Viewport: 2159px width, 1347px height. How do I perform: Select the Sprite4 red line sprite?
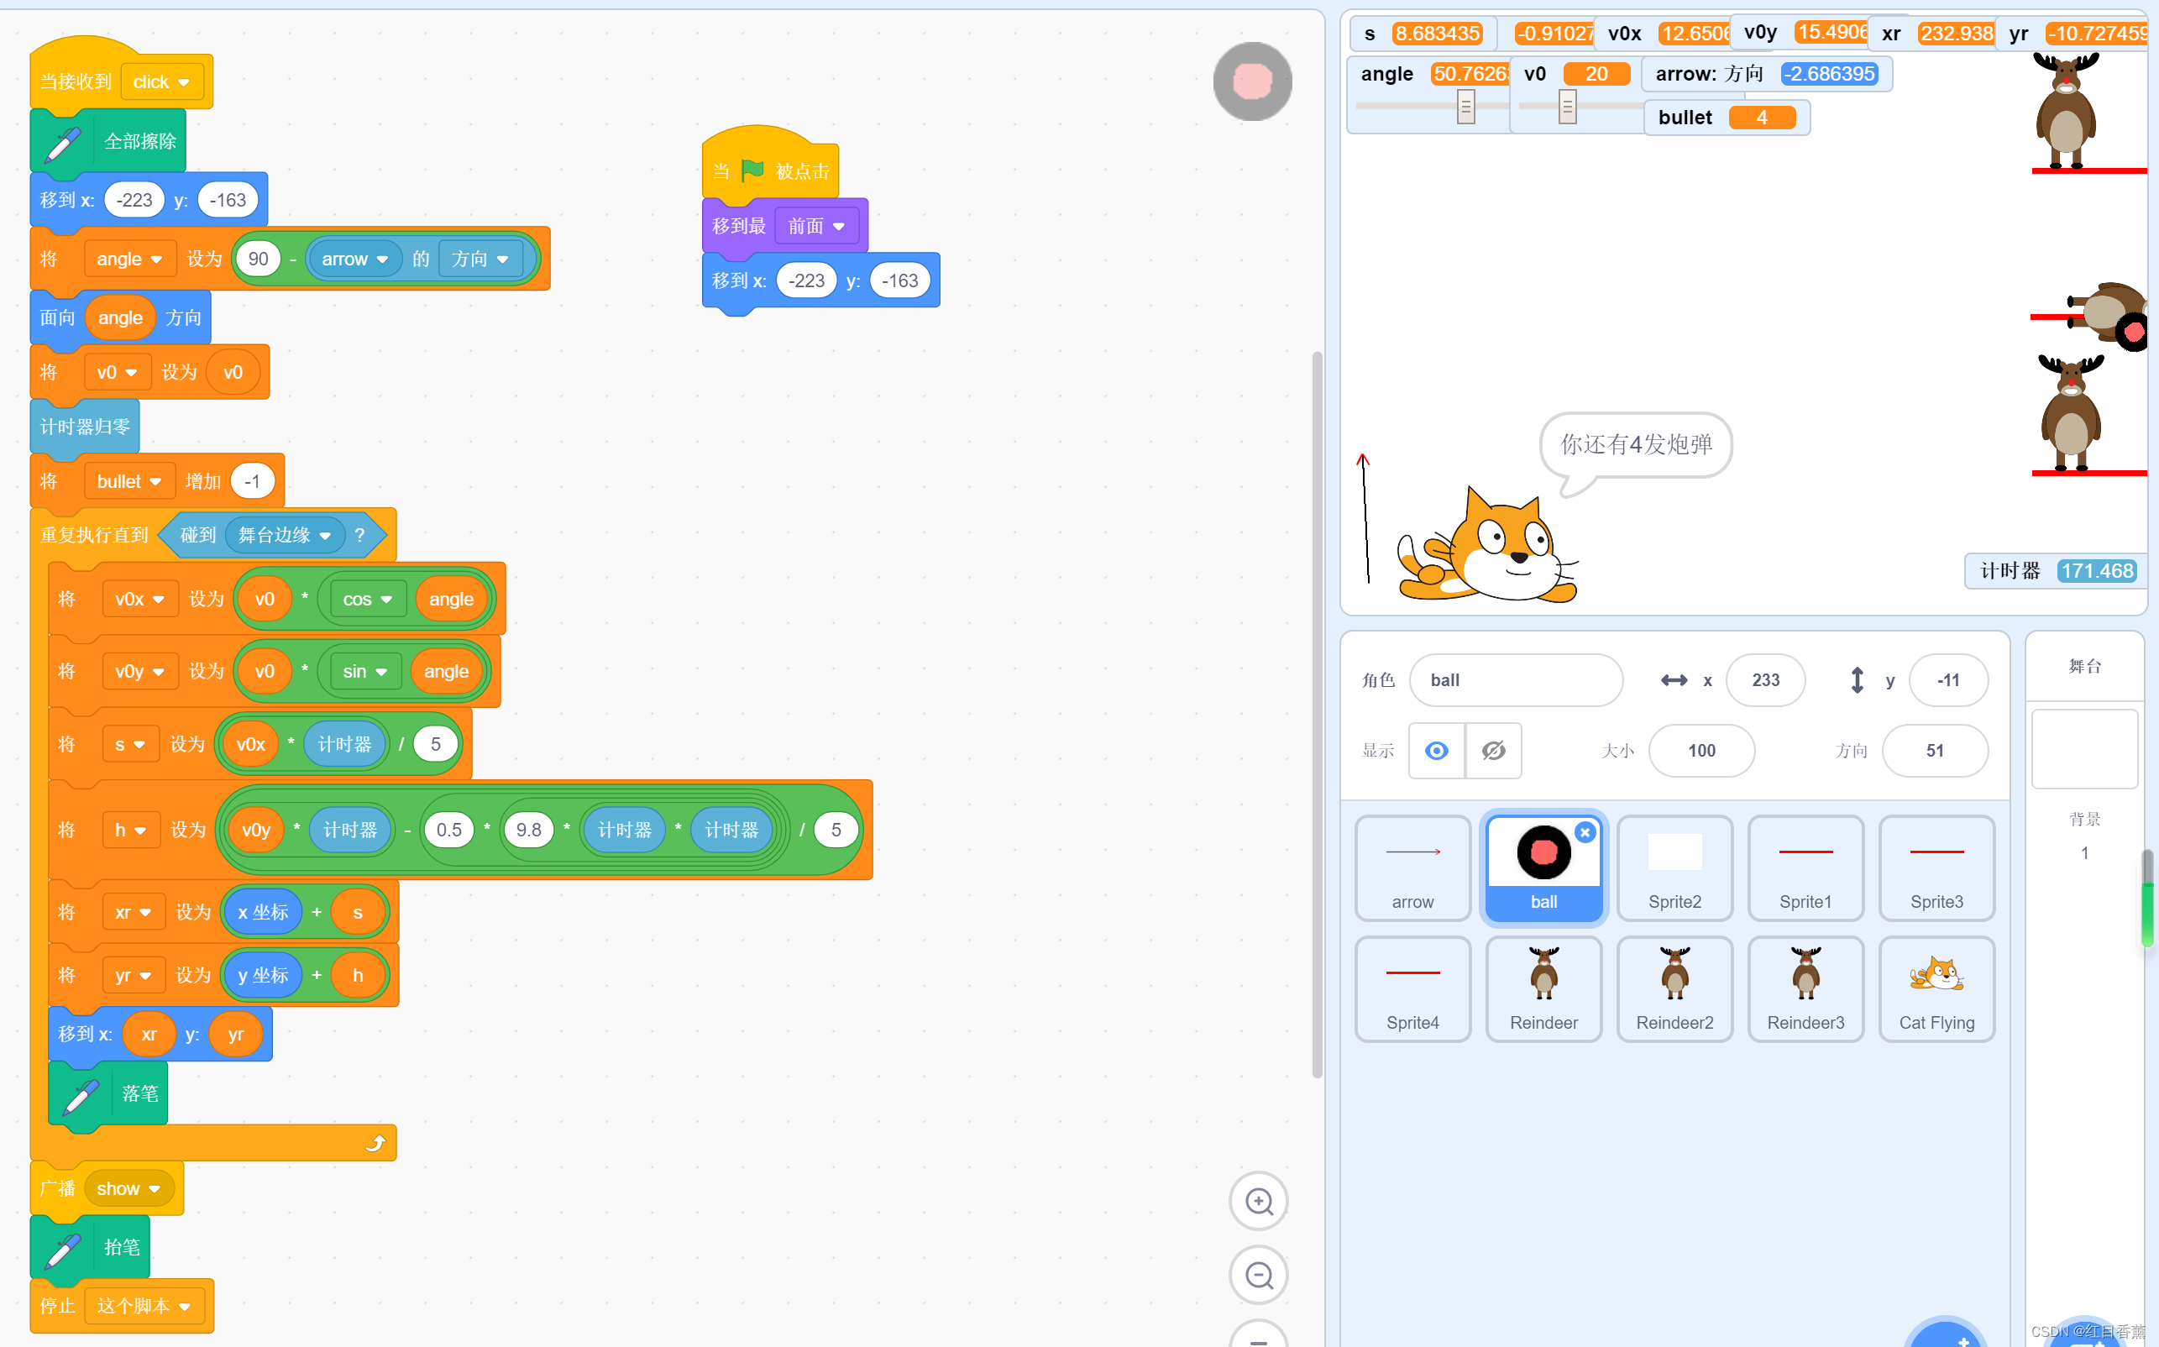[1412, 988]
